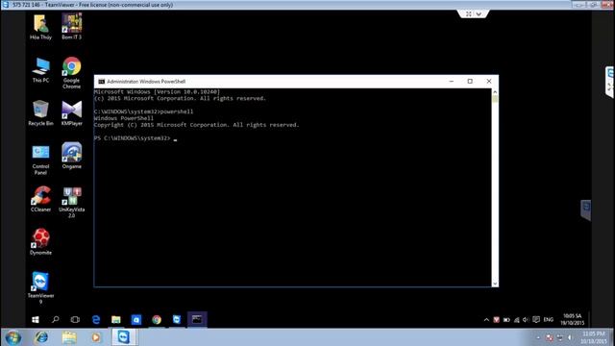615x346 pixels.
Task: Launch the Dynomite game icon
Action: point(40,242)
